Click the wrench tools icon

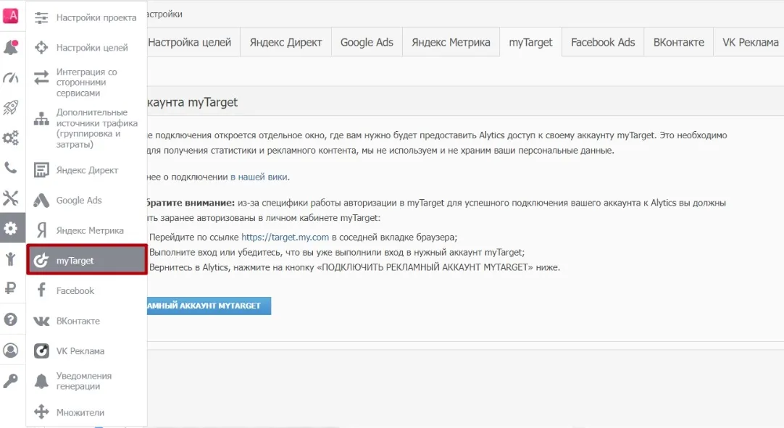point(10,198)
